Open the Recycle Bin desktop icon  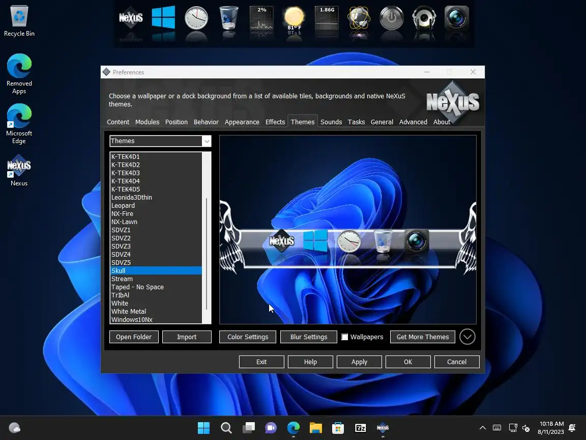19,21
